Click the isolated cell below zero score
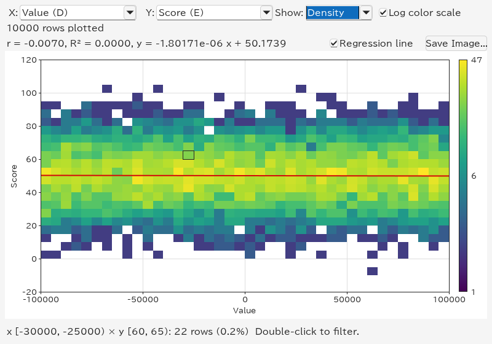 (x=372, y=271)
